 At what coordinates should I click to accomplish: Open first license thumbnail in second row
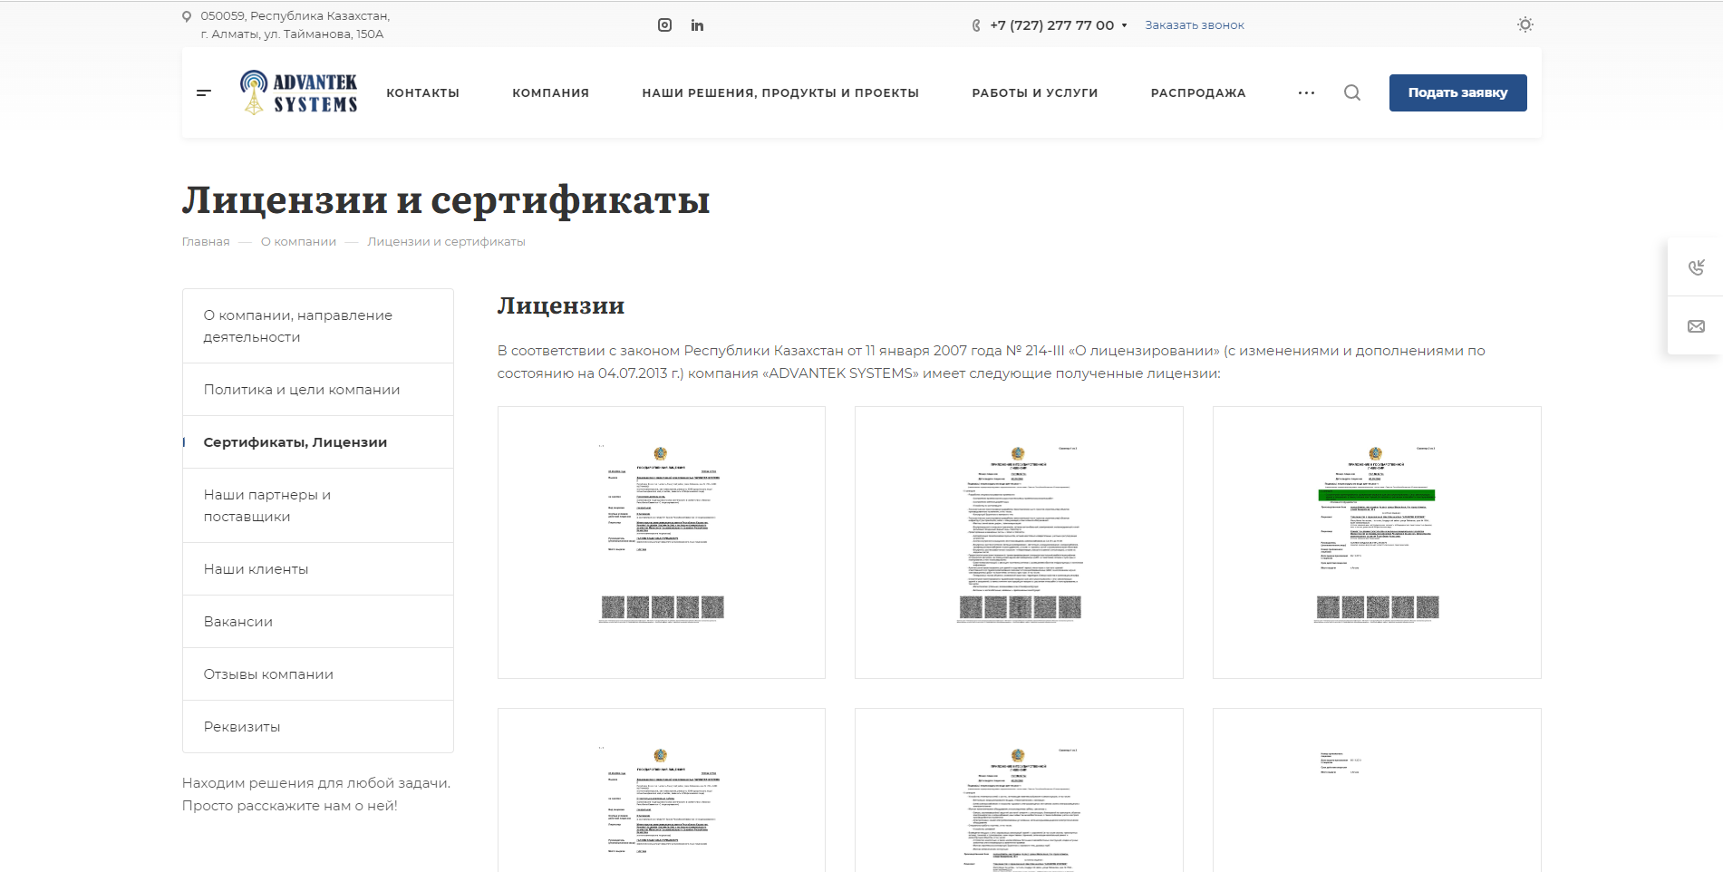tap(662, 790)
